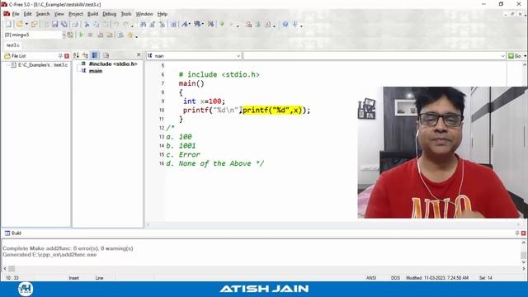Open the Help menu
The image size is (528, 297).
tap(163, 14)
